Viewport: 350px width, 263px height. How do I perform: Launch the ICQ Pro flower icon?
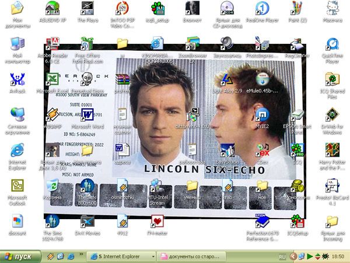(297, 150)
